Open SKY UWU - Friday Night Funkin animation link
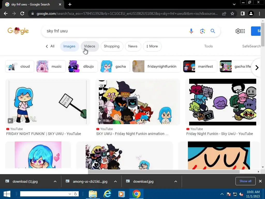 pyautogui.click(x=132, y=134)
